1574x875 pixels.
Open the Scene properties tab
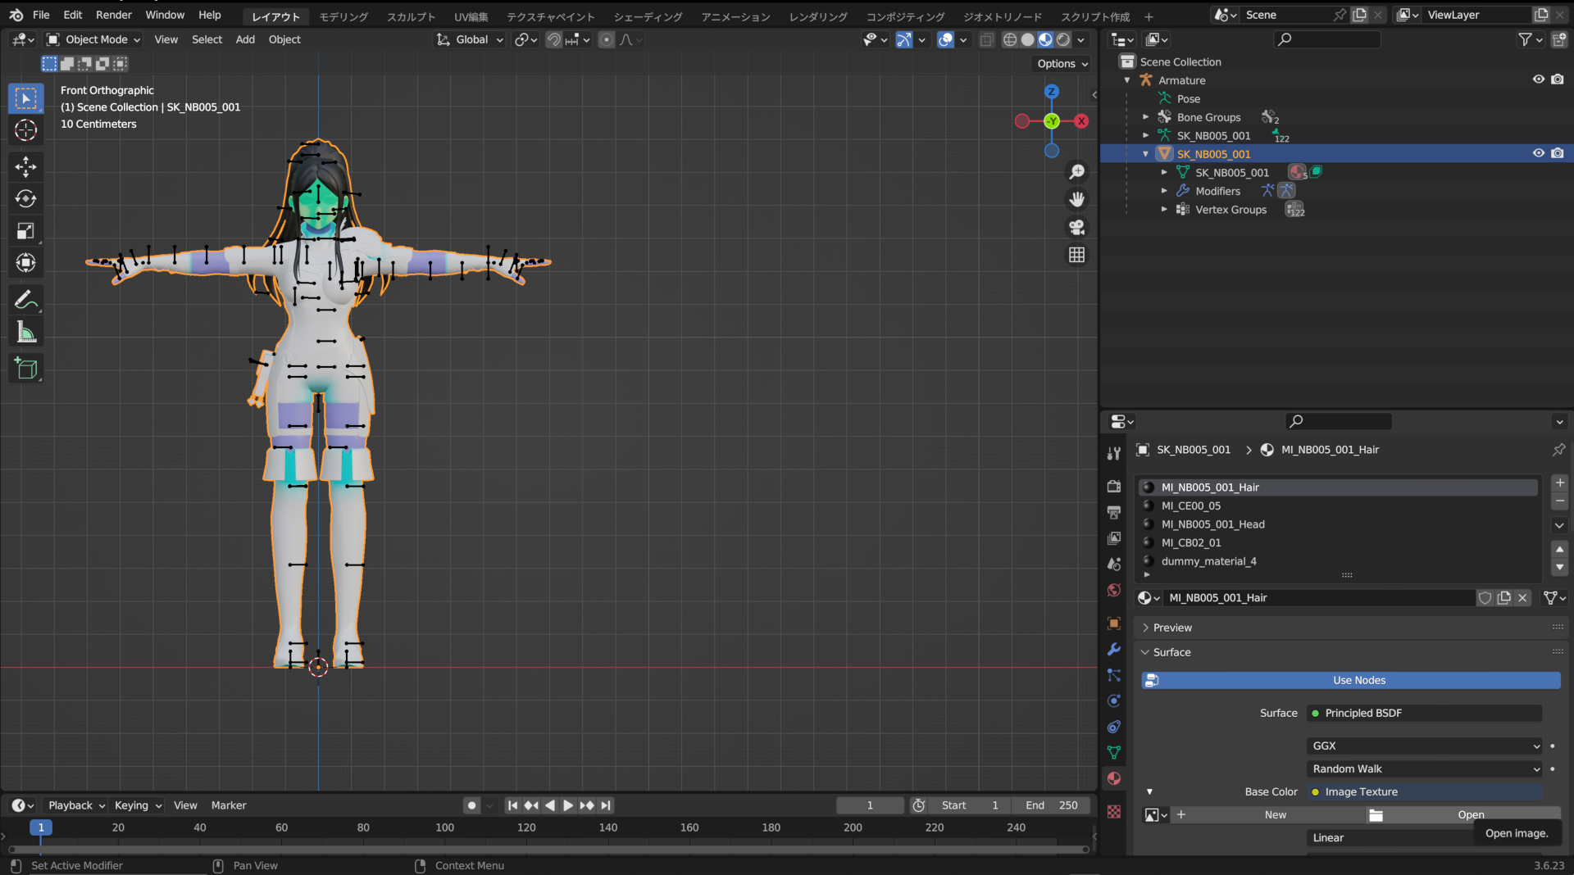(x=1113, y=564)
